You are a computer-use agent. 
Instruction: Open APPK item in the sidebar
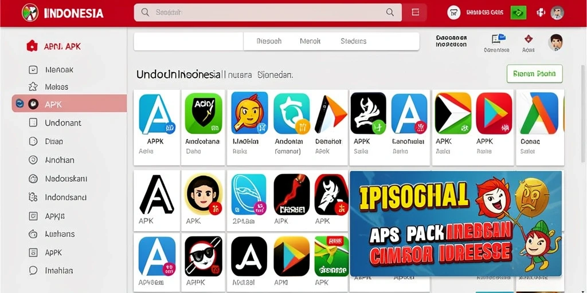45,252
